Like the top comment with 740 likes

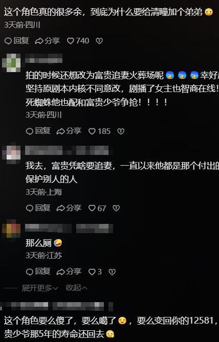coord(78,41)
